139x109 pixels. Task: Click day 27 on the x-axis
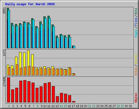click(114, 106)
